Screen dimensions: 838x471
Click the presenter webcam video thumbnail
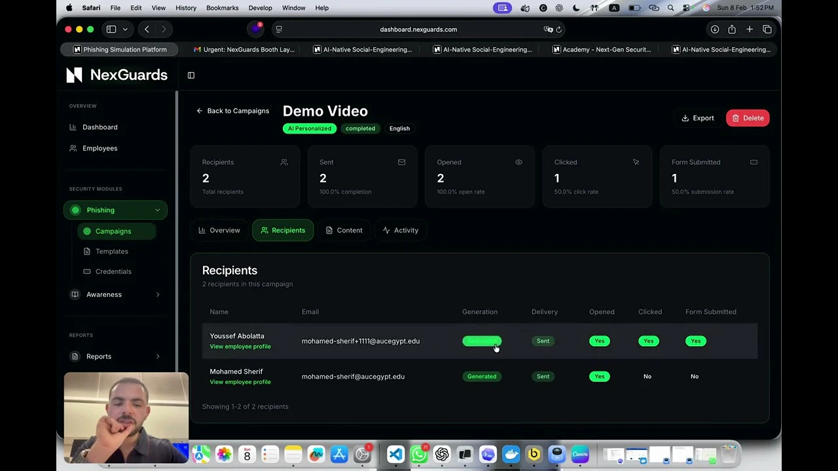click(x=126, y=417)
